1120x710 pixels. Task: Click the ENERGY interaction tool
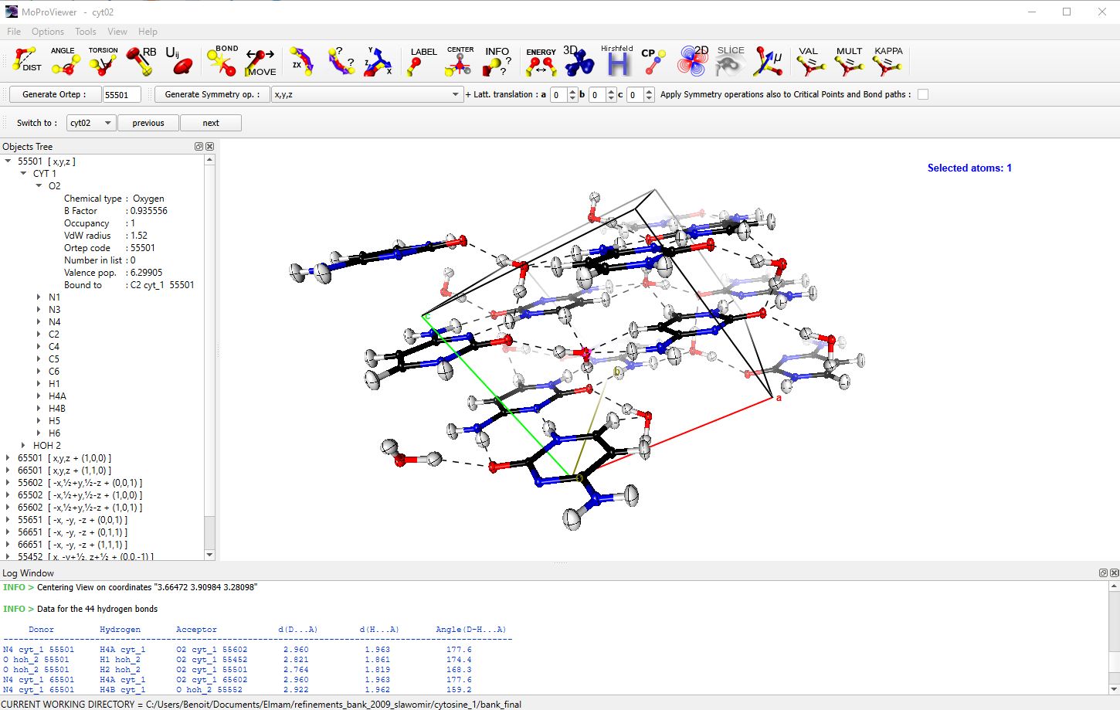(x=541, y=62)
